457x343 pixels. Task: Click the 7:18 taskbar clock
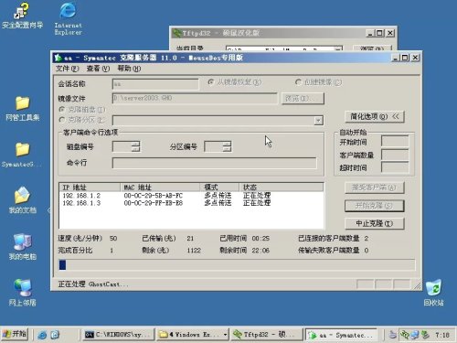click(442, 335)
